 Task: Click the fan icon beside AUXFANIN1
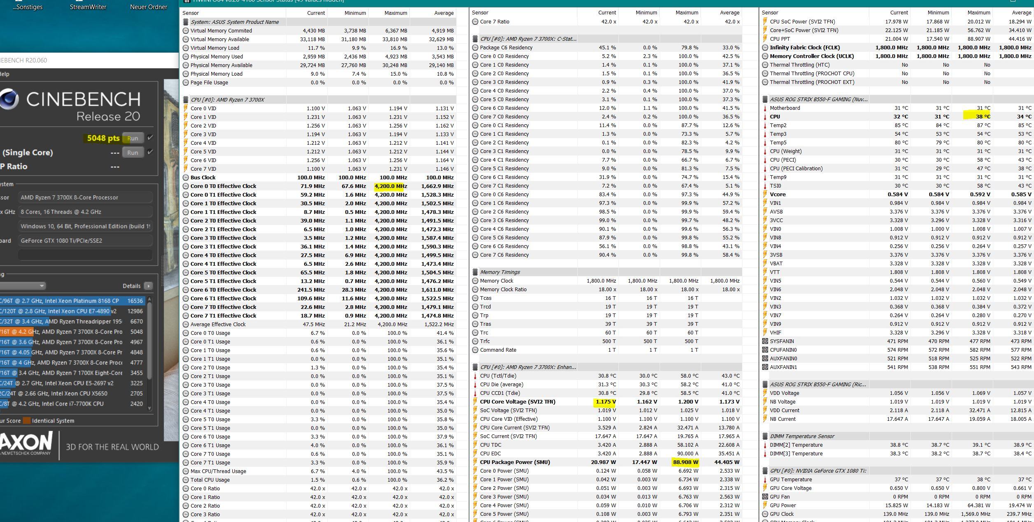click(765, 367)
